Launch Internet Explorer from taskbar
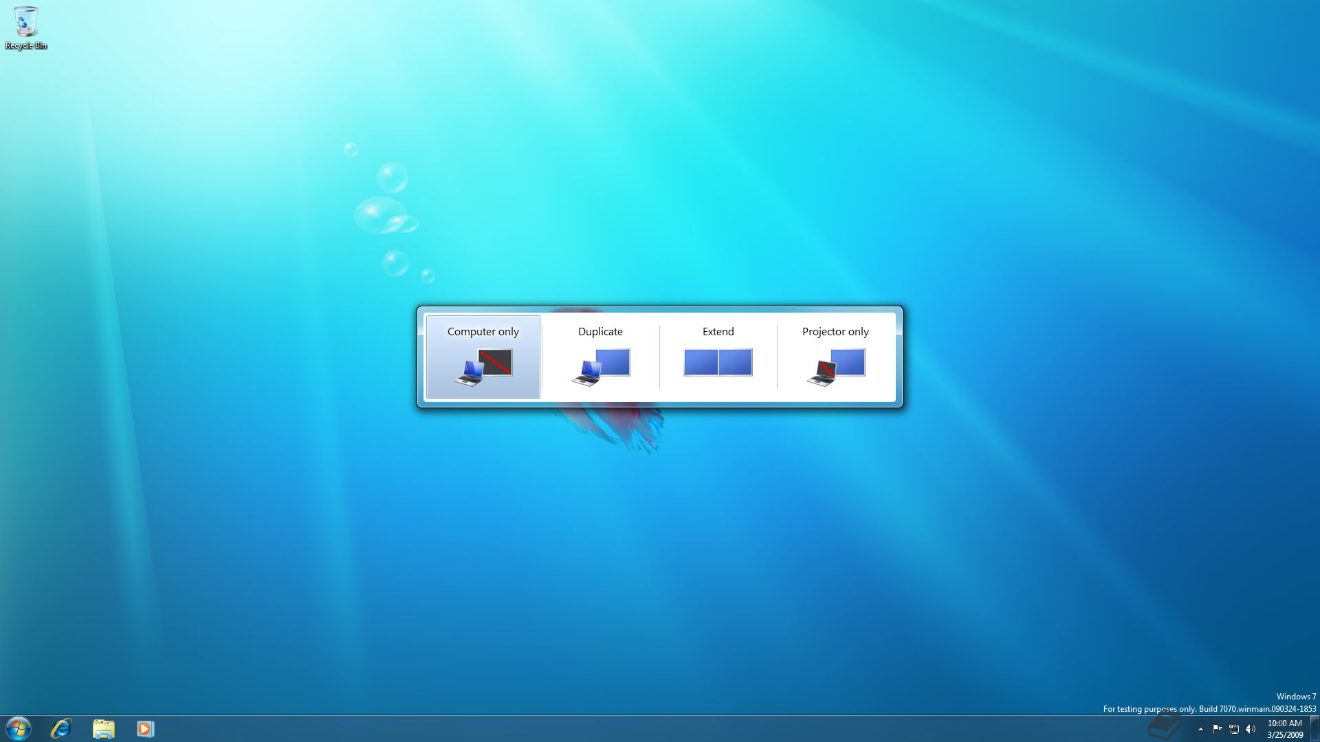The width and height of the screenshot is (1320, 742). pos(61,728)
